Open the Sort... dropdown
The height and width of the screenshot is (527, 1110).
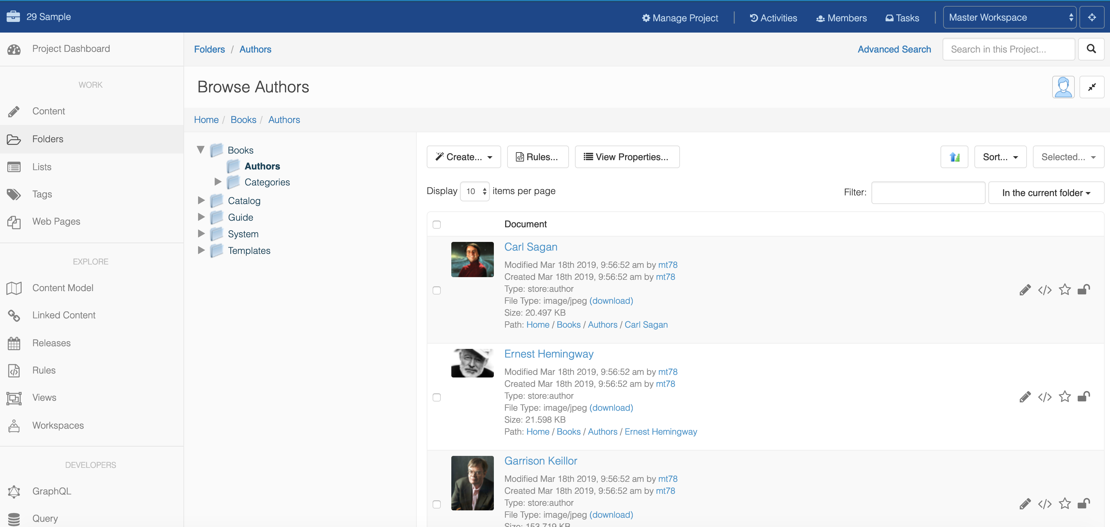[x=1000, y=157]
